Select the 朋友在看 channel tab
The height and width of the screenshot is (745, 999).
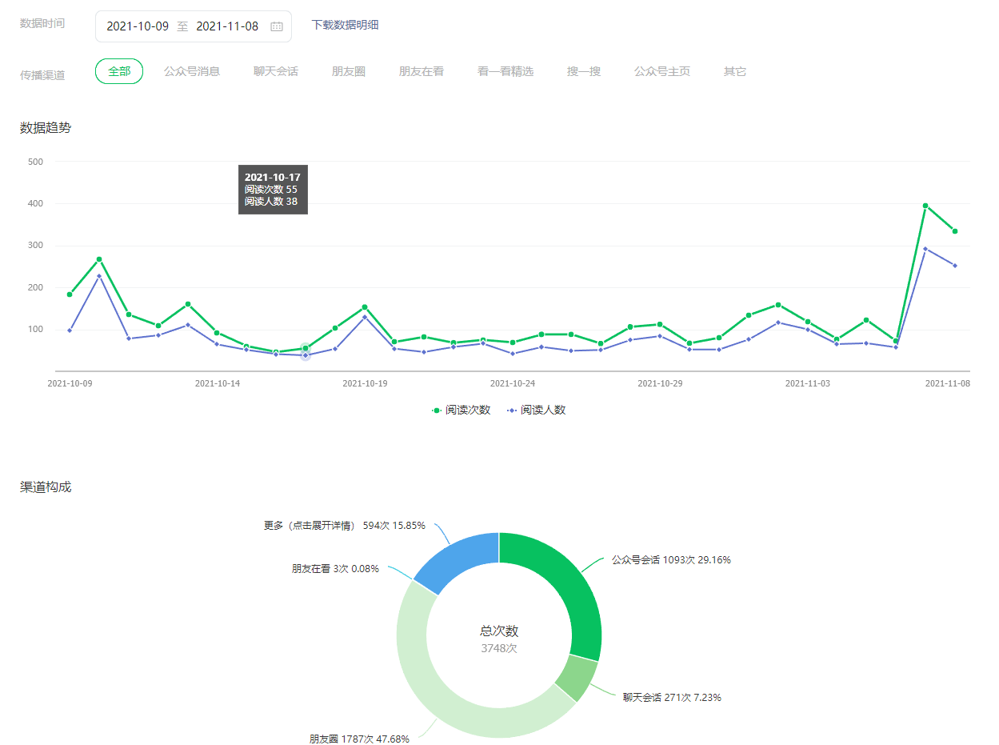coord(422,71)
